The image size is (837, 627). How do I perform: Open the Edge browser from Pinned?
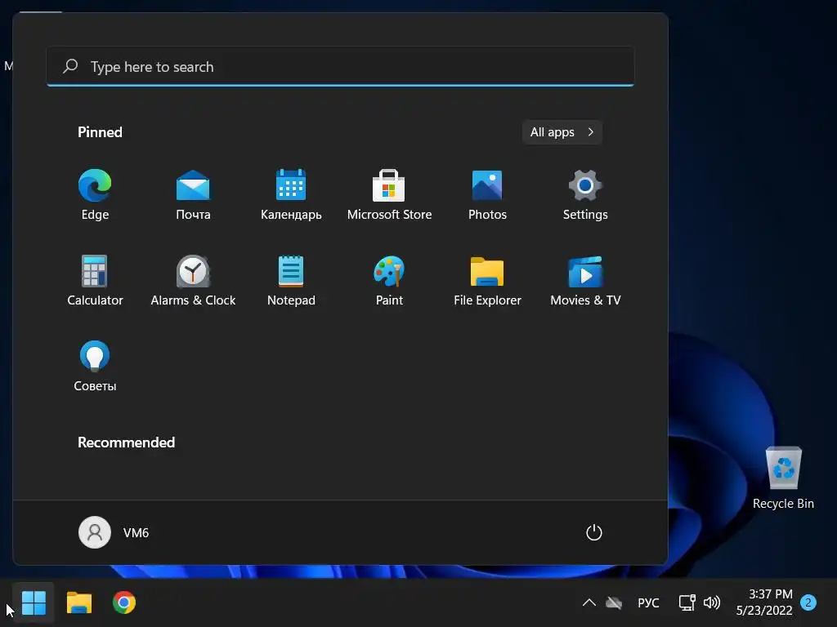coord(95,194)
